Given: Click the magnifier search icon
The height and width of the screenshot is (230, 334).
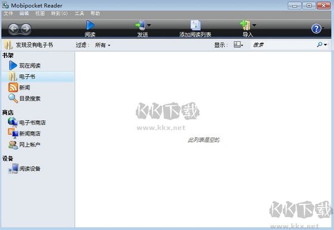Looking at the screenshot, I should 320,45.
